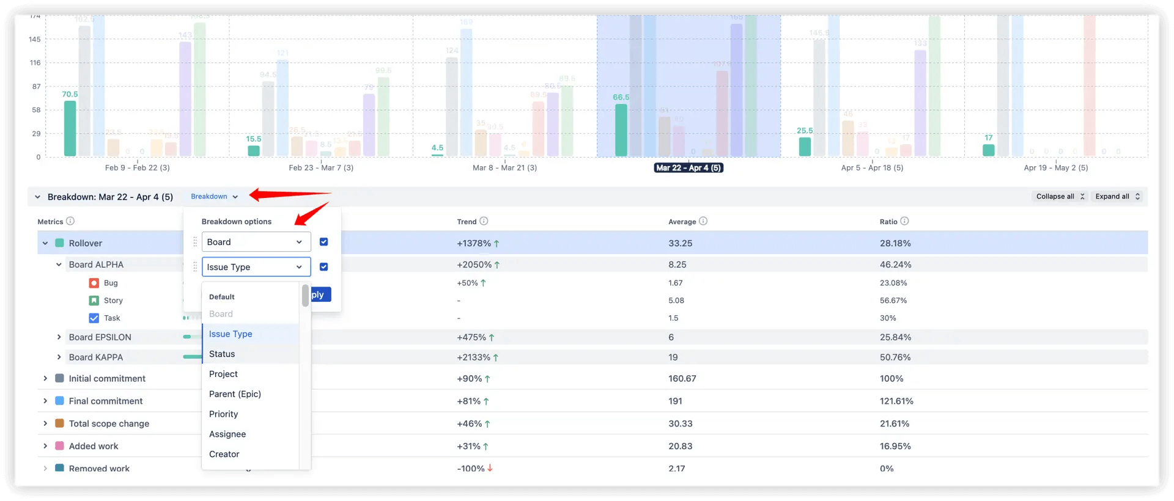
Task: Click the Metrics info icon
Action: [70, 221]
